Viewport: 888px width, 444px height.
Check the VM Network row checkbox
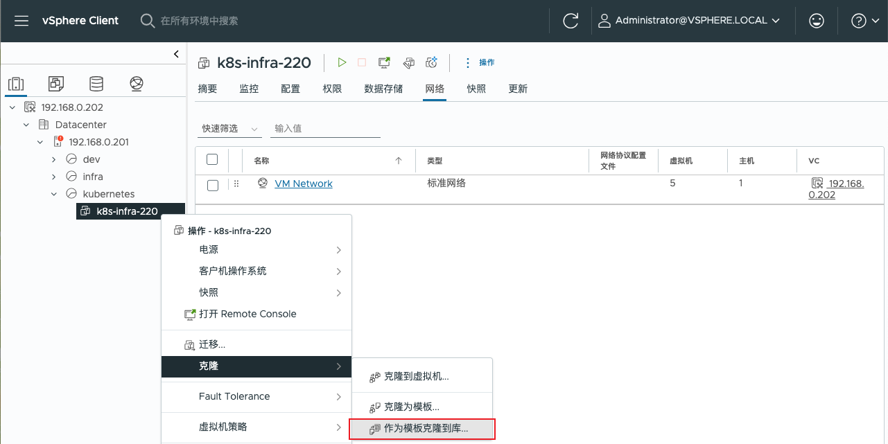(x=213, y=185)
